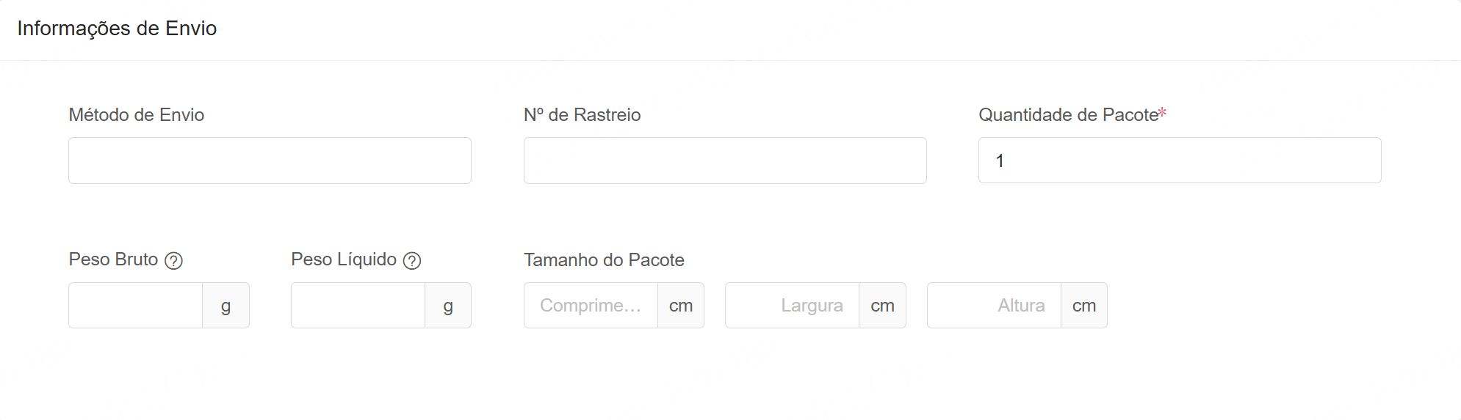
Task: Click the Nº de Rastreio label
Action: point(582,115)
